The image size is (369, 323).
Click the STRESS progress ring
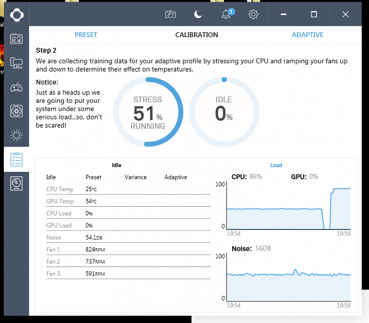(x=148, y=113)
